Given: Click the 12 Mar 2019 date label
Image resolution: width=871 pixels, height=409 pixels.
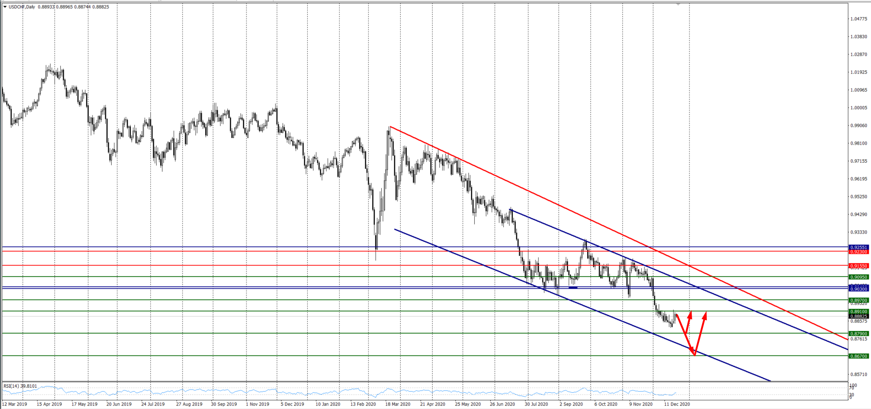Looking at the screenshot, I should [15, 404].
